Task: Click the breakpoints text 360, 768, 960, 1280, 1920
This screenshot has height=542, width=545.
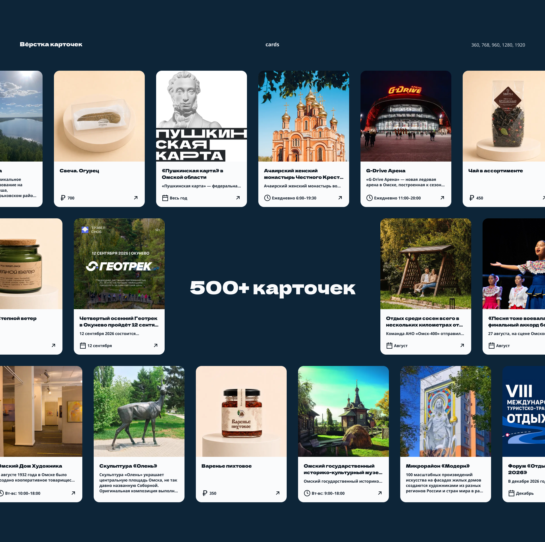Action: coord(498,45)
